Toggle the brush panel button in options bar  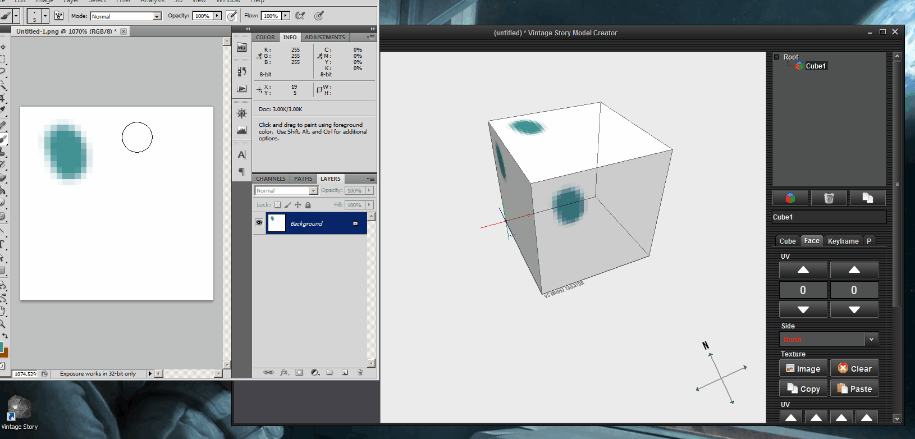pos(59,16)
